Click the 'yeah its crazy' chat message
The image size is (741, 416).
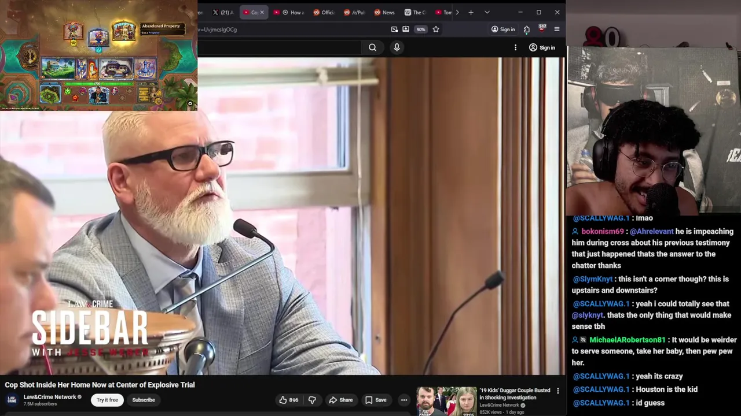pyautogui.click(x=658, y=376)
